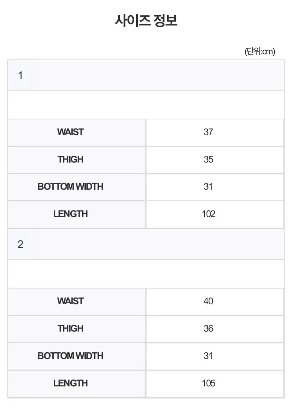
Task: Click the WAIST label under size 2
Action: 70,301
